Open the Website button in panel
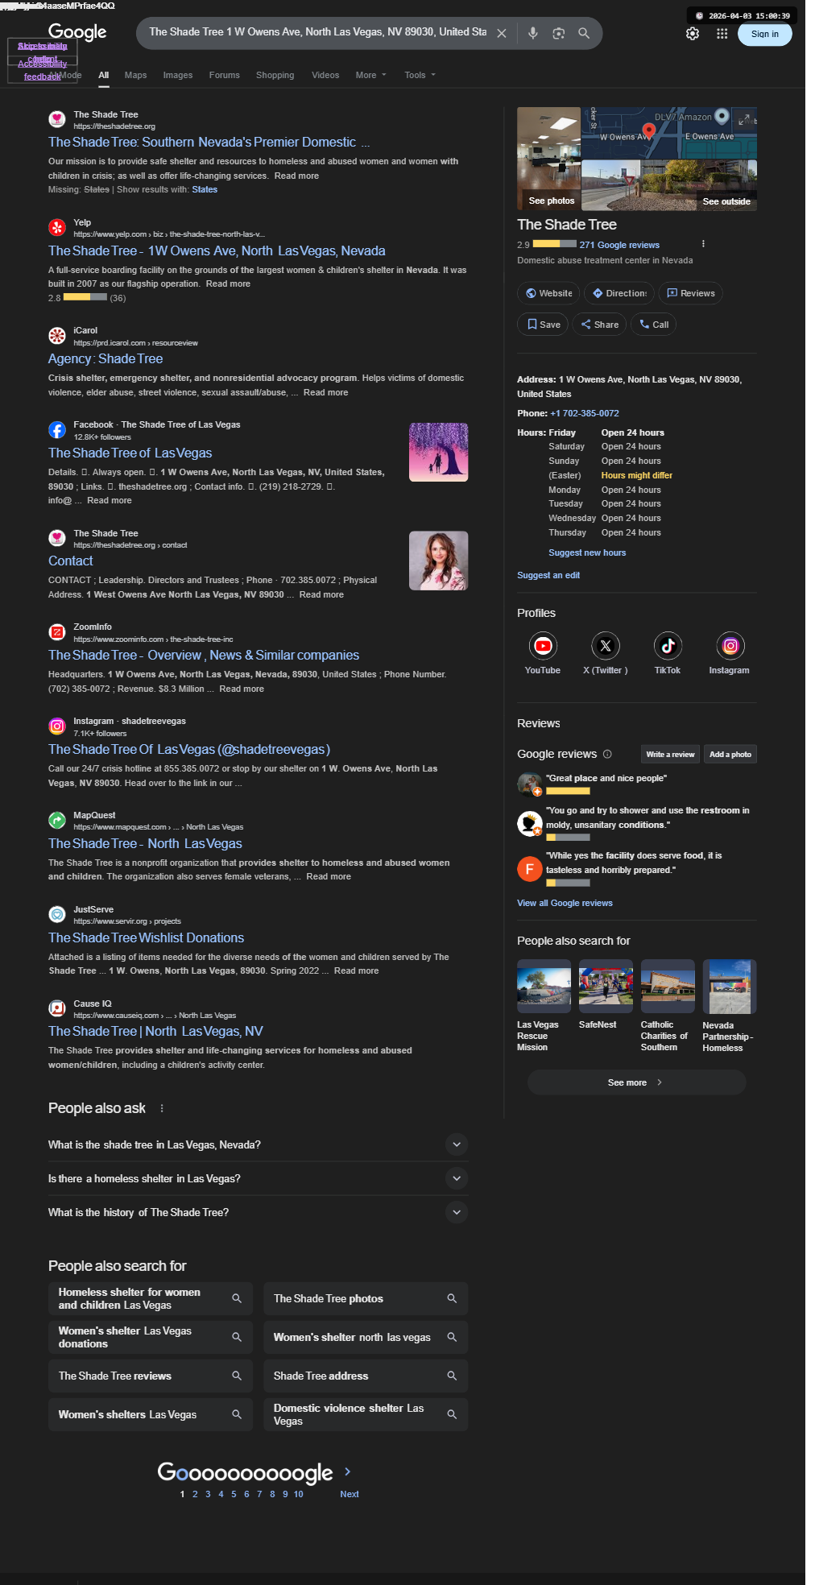The image size is (815, 1585). pyautogui.click(x=548, y=293)
